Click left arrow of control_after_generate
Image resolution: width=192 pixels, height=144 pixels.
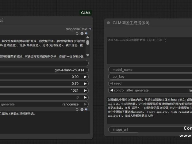tap(112, 90)
